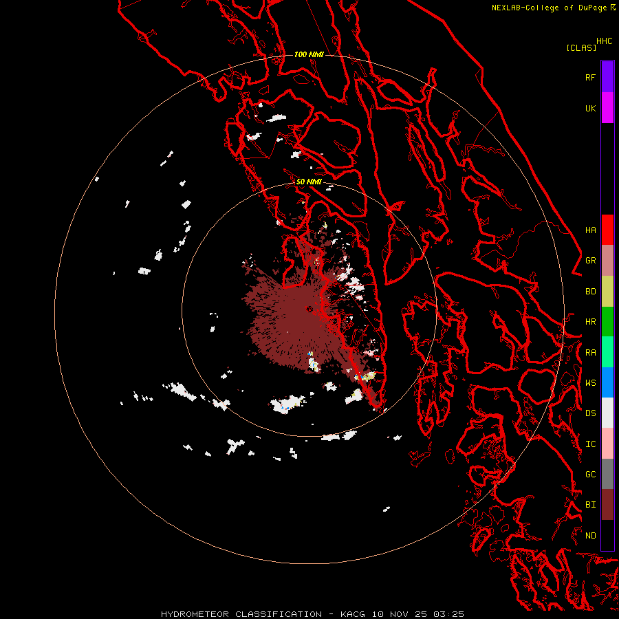Click the RA legend label text

tap(591, 353)
